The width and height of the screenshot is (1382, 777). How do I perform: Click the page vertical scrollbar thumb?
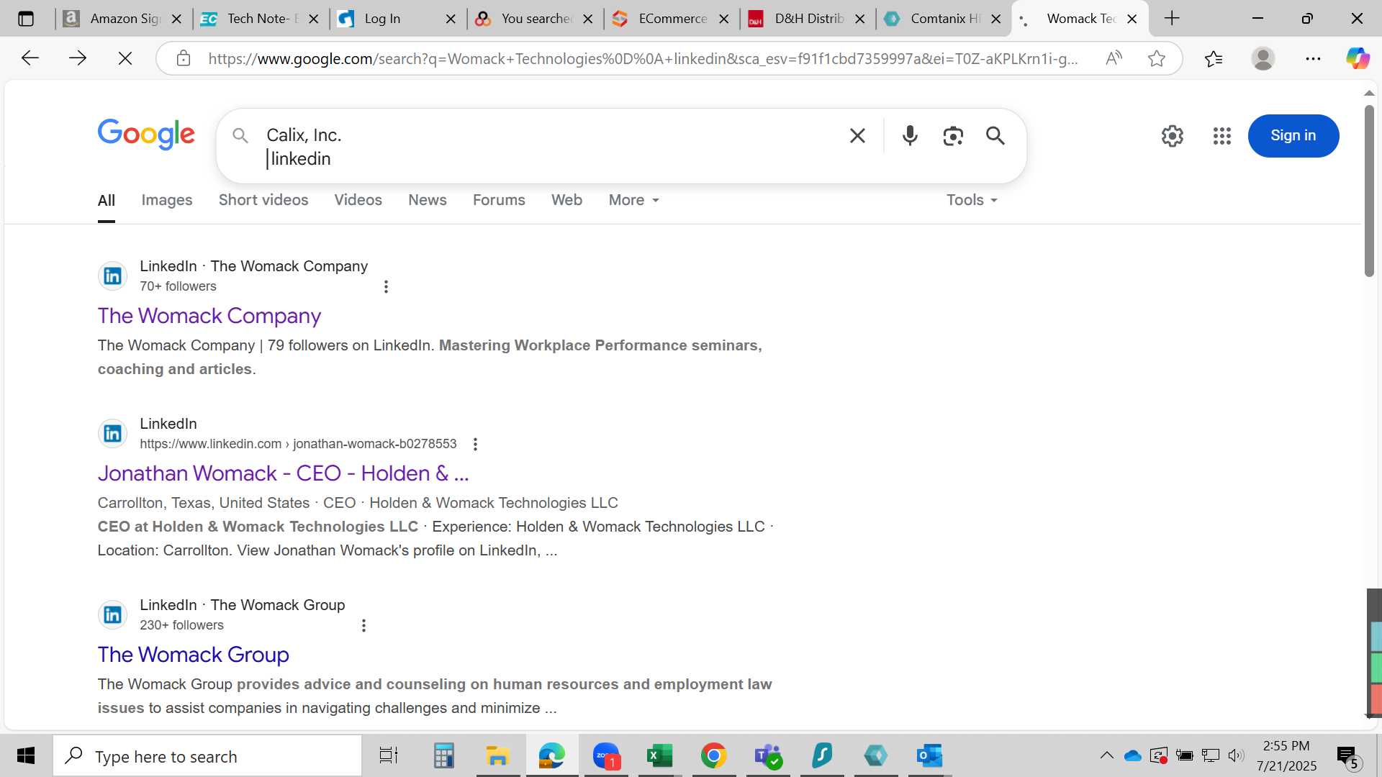pos(1369,191)
